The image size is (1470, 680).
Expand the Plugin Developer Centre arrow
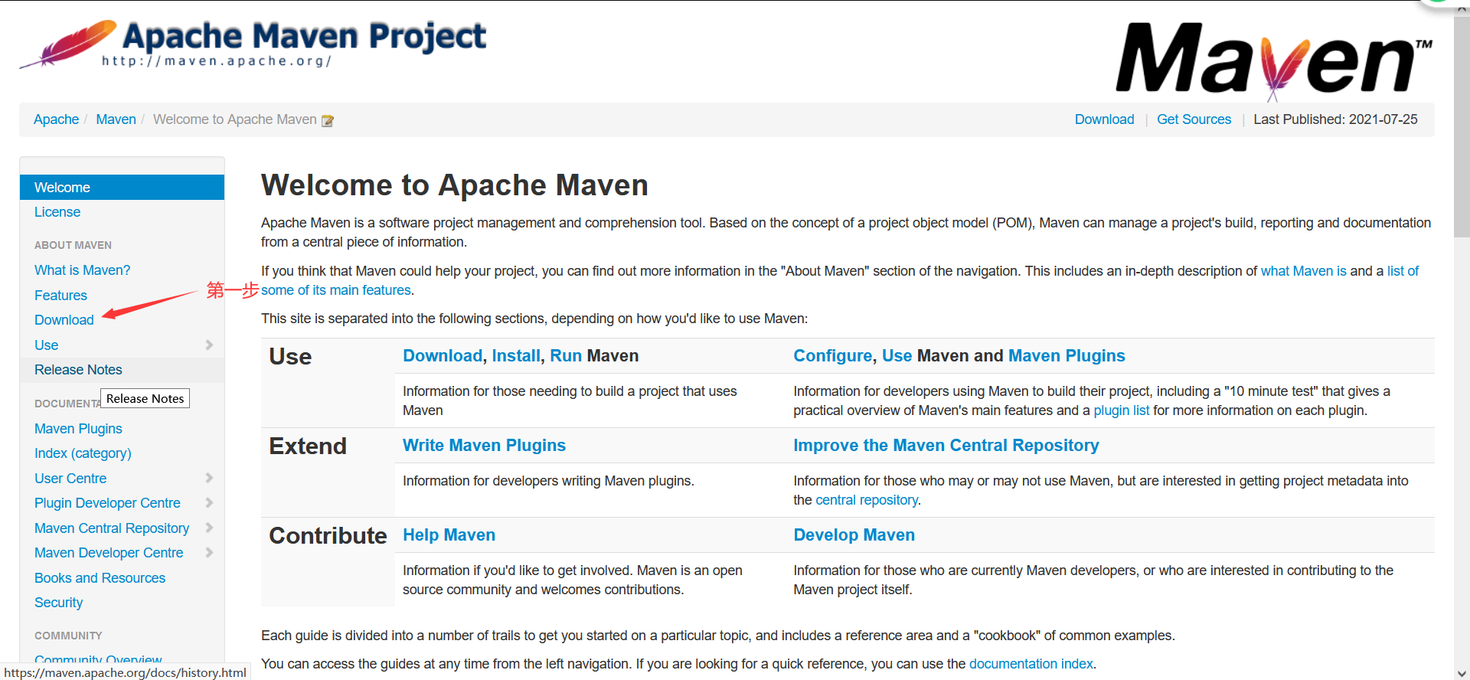(209, 503)
